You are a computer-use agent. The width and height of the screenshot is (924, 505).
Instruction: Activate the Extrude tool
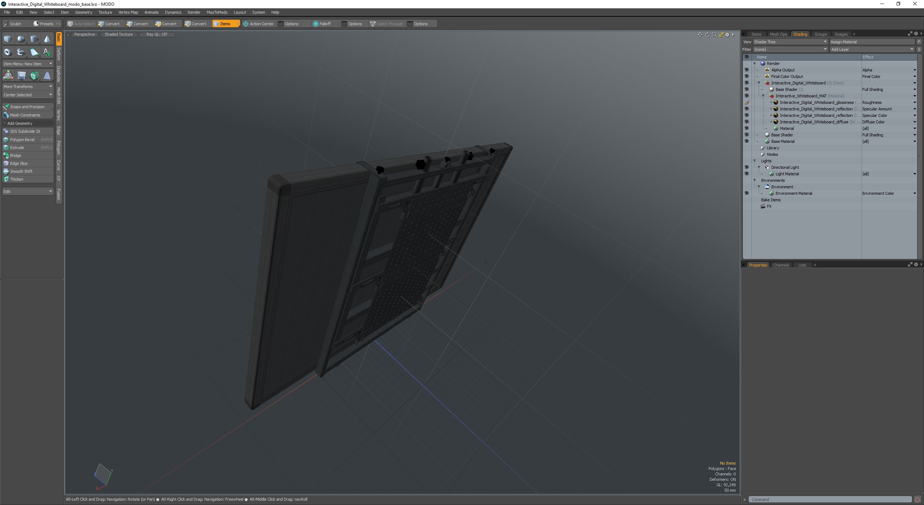[28, 148]
